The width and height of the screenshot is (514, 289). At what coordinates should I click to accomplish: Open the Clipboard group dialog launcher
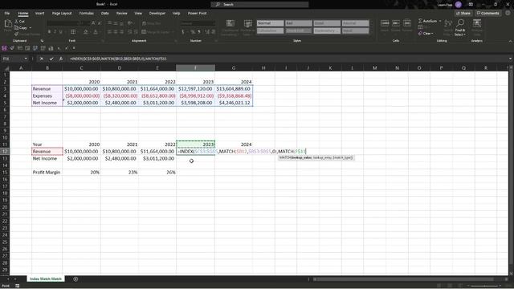click(x=42, y=41)
